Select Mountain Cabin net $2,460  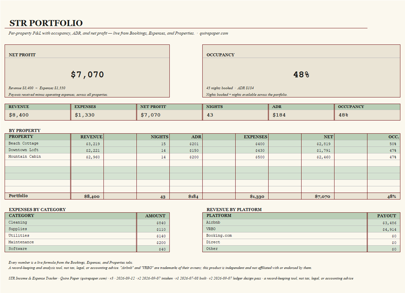tap(324, 157)
